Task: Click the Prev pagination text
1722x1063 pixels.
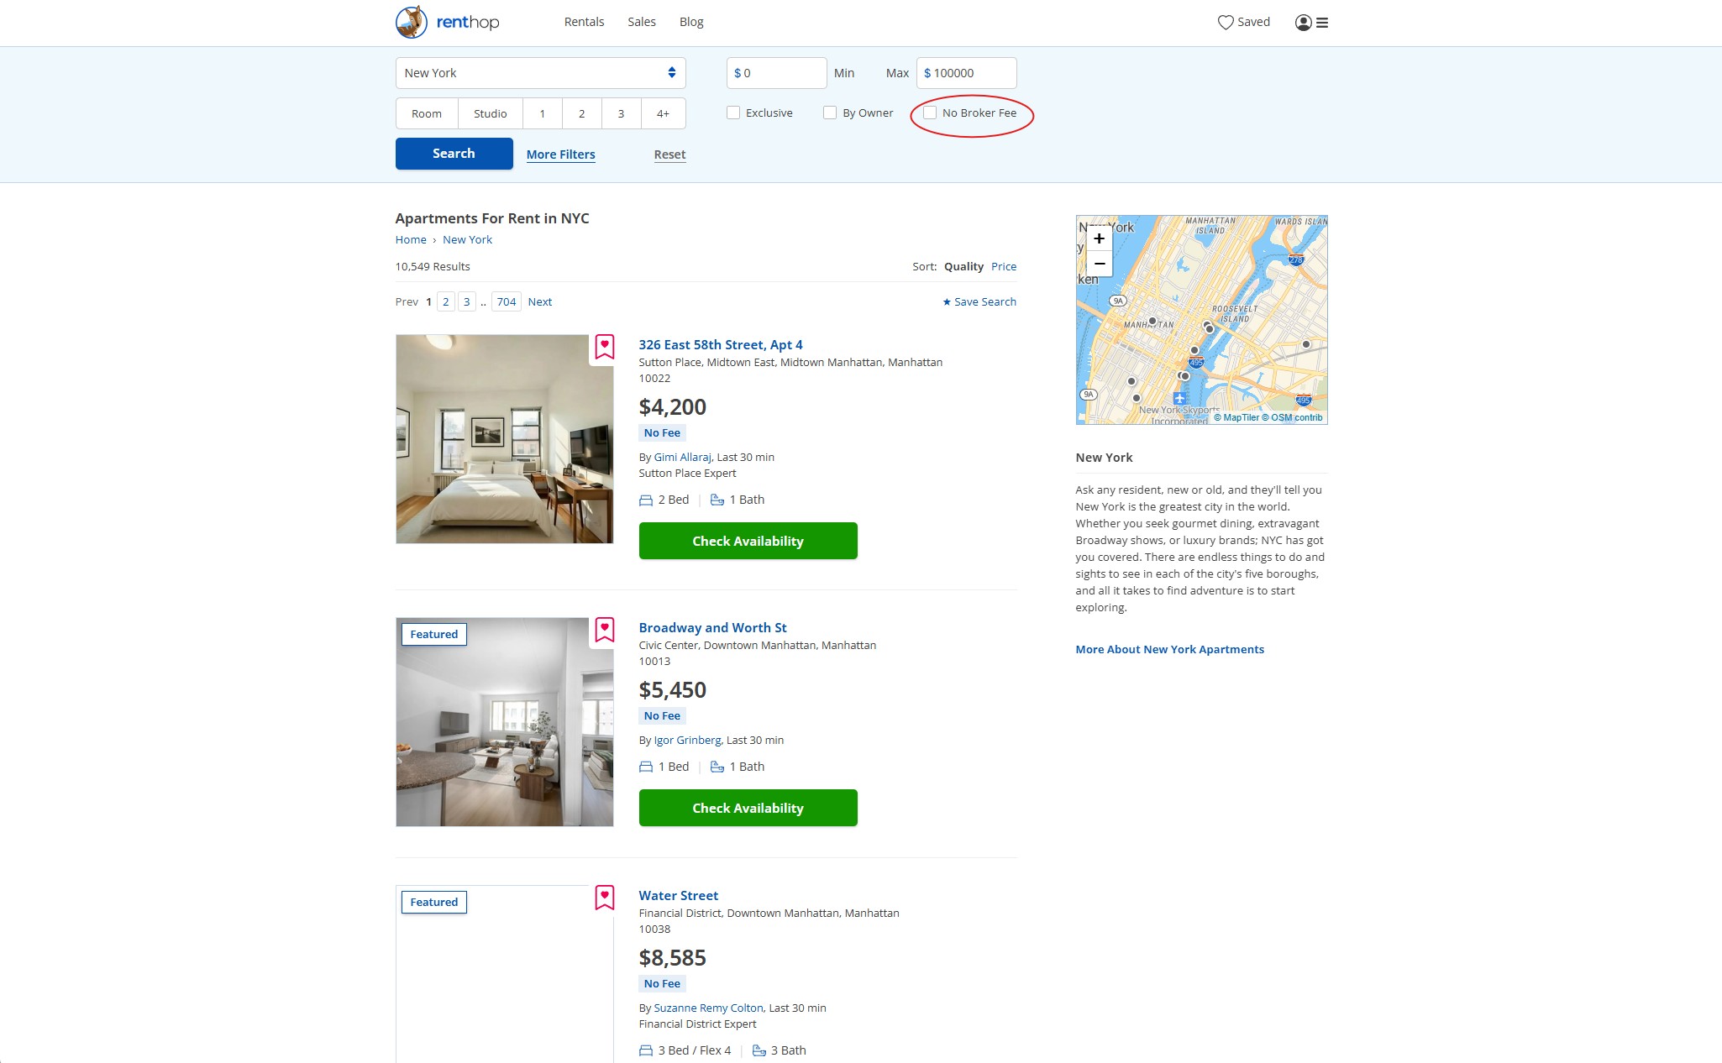Action: coord(407,301)
